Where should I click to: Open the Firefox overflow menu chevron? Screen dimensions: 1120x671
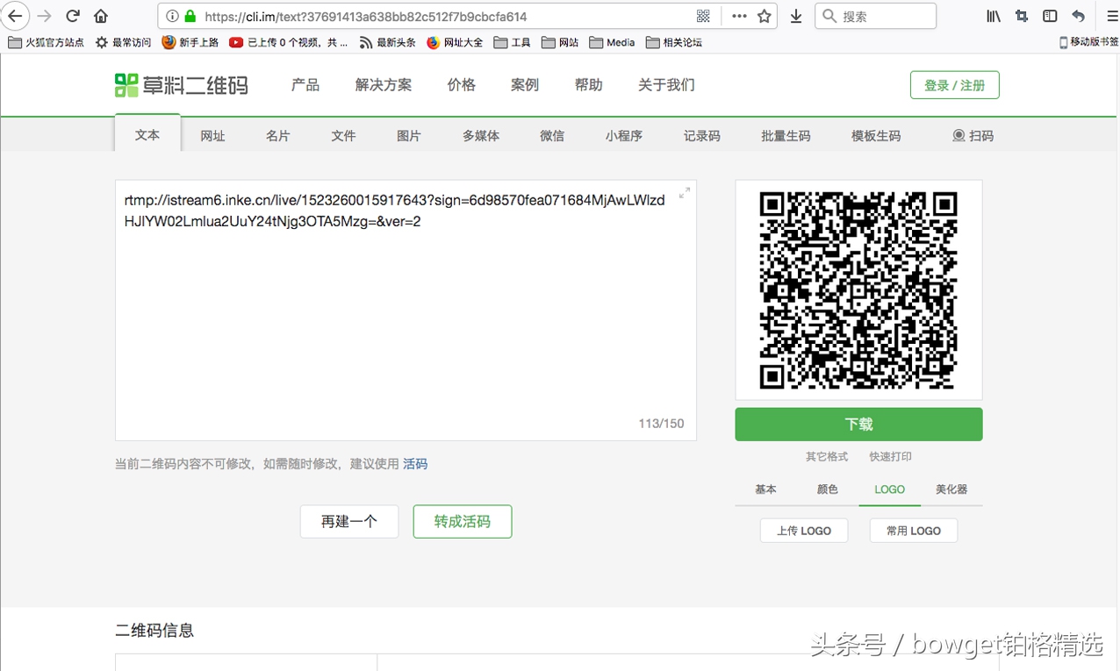(738, 16)
